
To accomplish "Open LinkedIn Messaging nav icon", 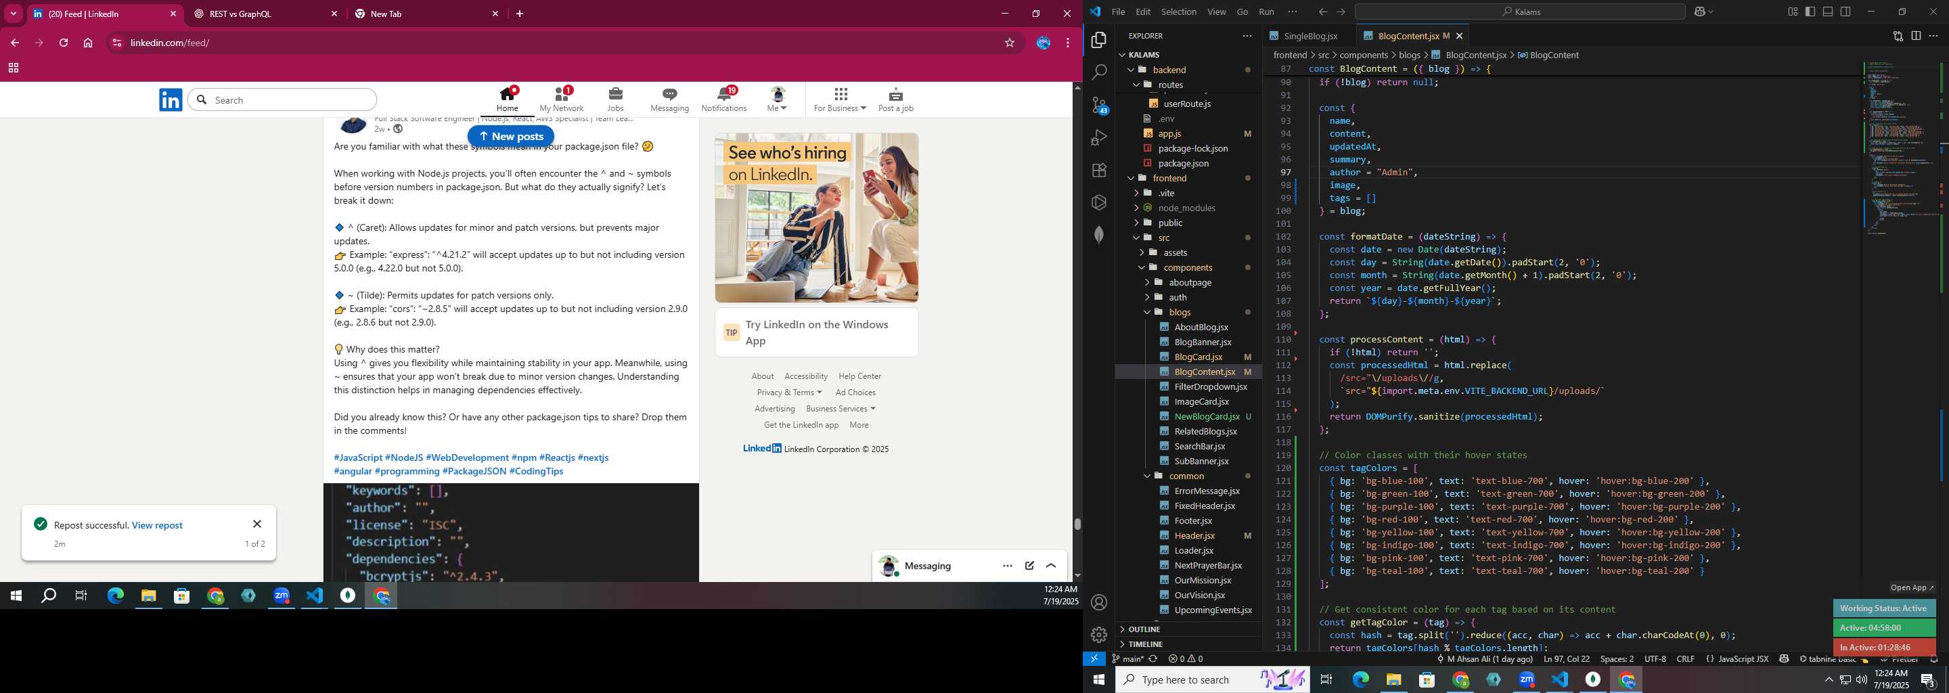I will (669, 99).
